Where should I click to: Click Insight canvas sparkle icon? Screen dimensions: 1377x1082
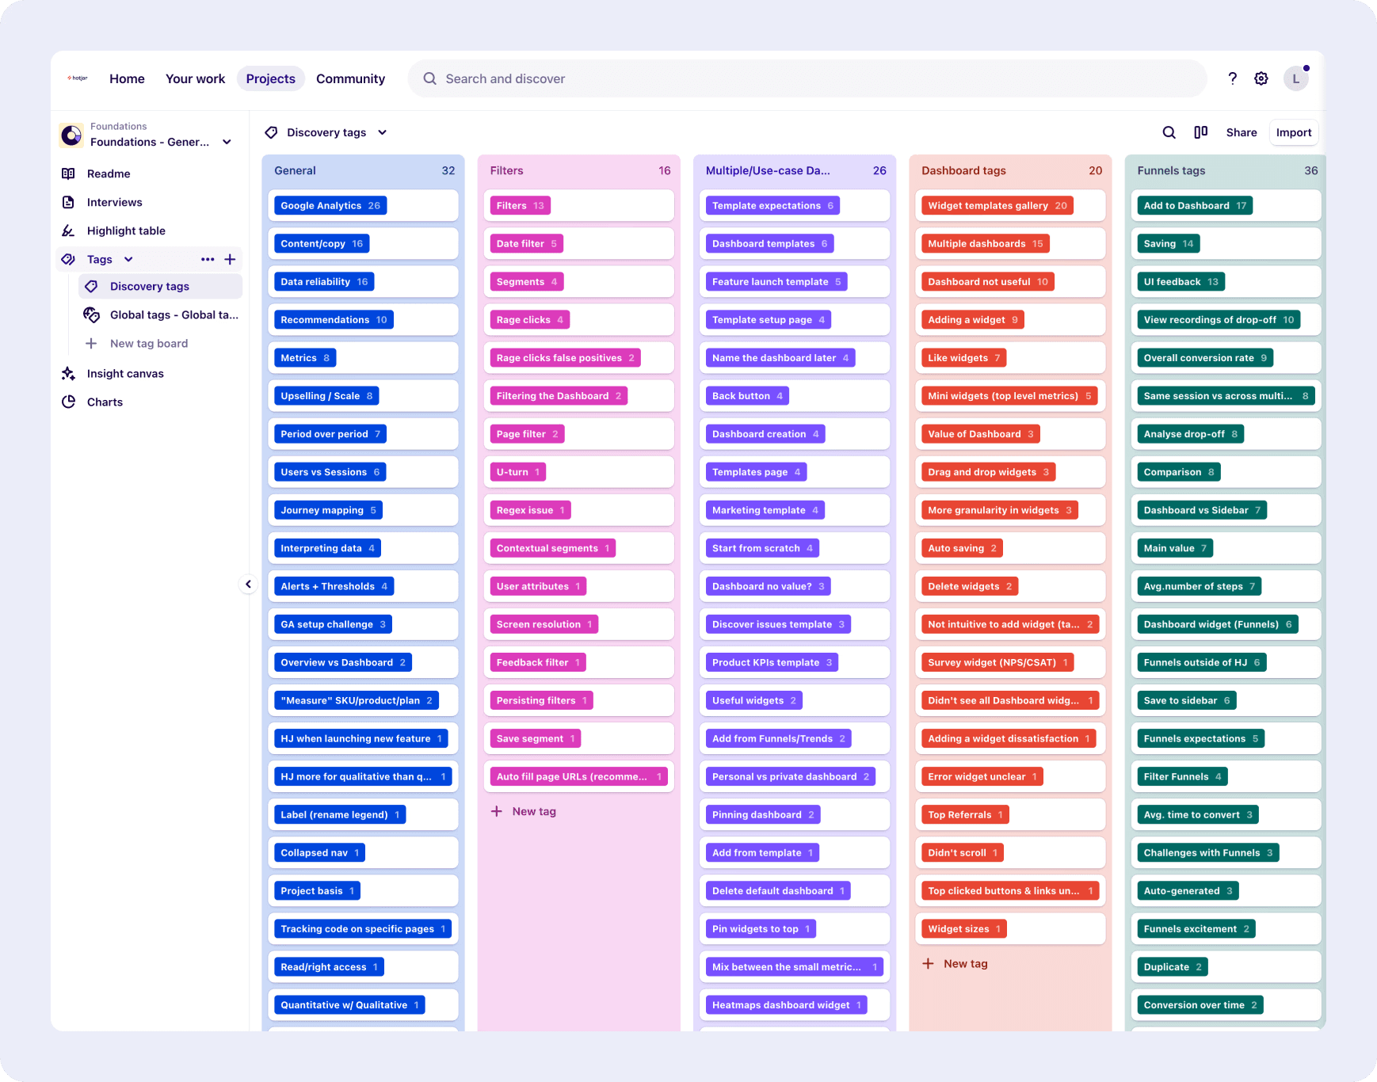point(68,373)
